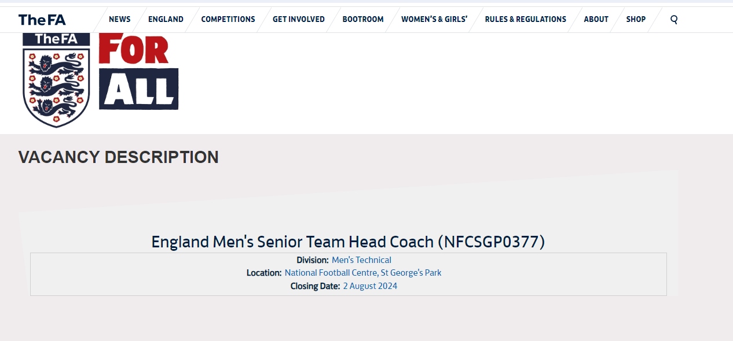Click the Vacancy Description heading
Screen dimensions: 733x341
(119, 157)
